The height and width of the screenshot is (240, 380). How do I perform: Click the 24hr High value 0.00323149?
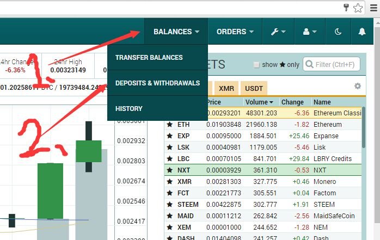pos(68,70)
